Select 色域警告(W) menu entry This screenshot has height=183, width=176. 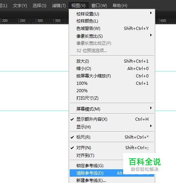[x=112, y=29]
